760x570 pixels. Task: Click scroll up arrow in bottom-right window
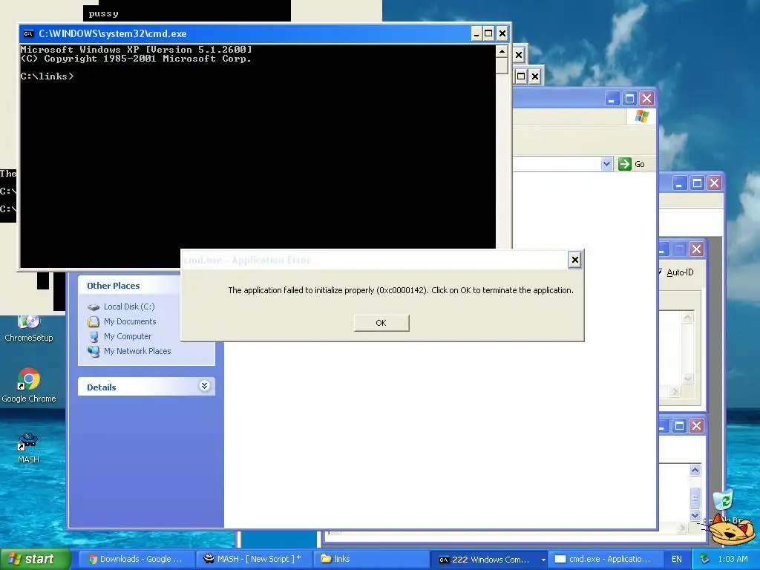coord(695,470)
